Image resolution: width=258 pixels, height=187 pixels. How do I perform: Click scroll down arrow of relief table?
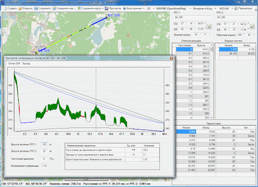coord(212,118)
